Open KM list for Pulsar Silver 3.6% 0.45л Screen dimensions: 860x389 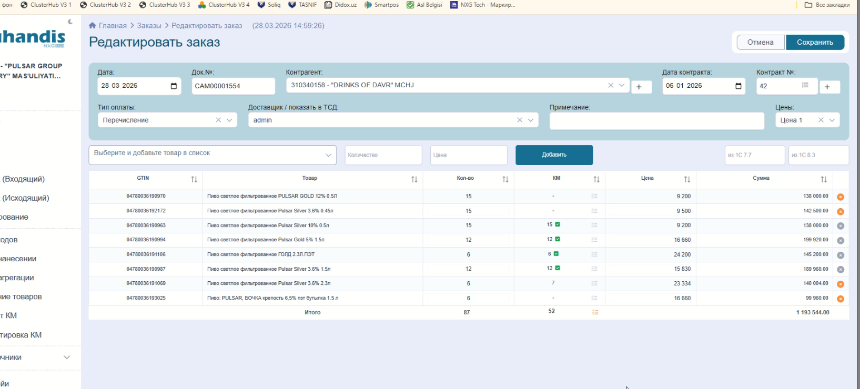pos(594,211)
